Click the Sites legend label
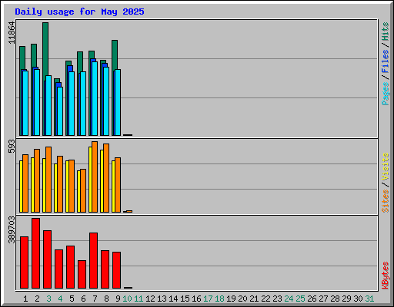The image size is (394, 307). (385, 201)
